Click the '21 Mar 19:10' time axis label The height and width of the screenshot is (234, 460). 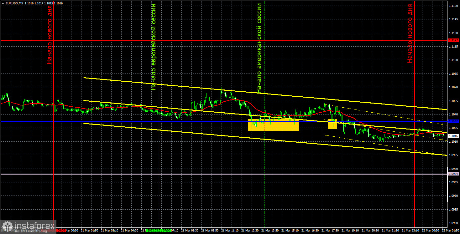tap(350, 230)
